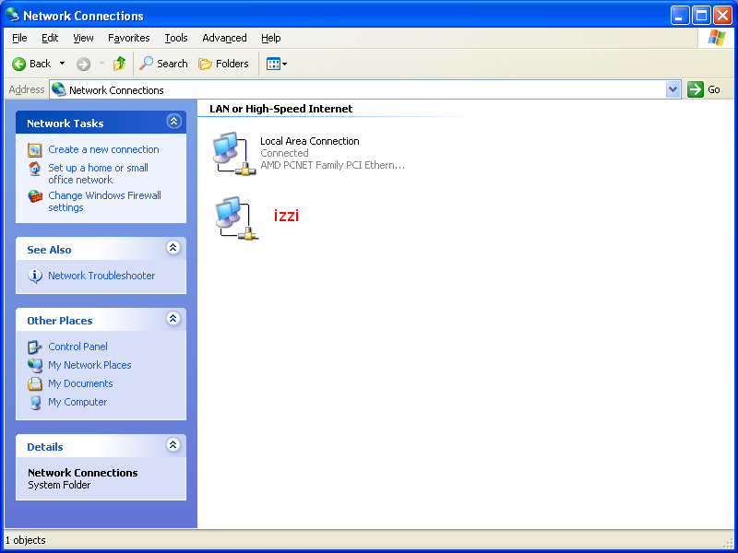
Task: Click the status bar "1 objects" text
Action: click(x=26, y=540)
